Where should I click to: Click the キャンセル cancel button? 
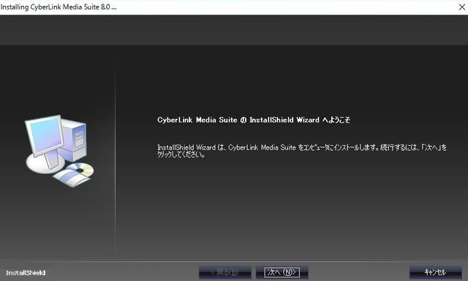436,272
